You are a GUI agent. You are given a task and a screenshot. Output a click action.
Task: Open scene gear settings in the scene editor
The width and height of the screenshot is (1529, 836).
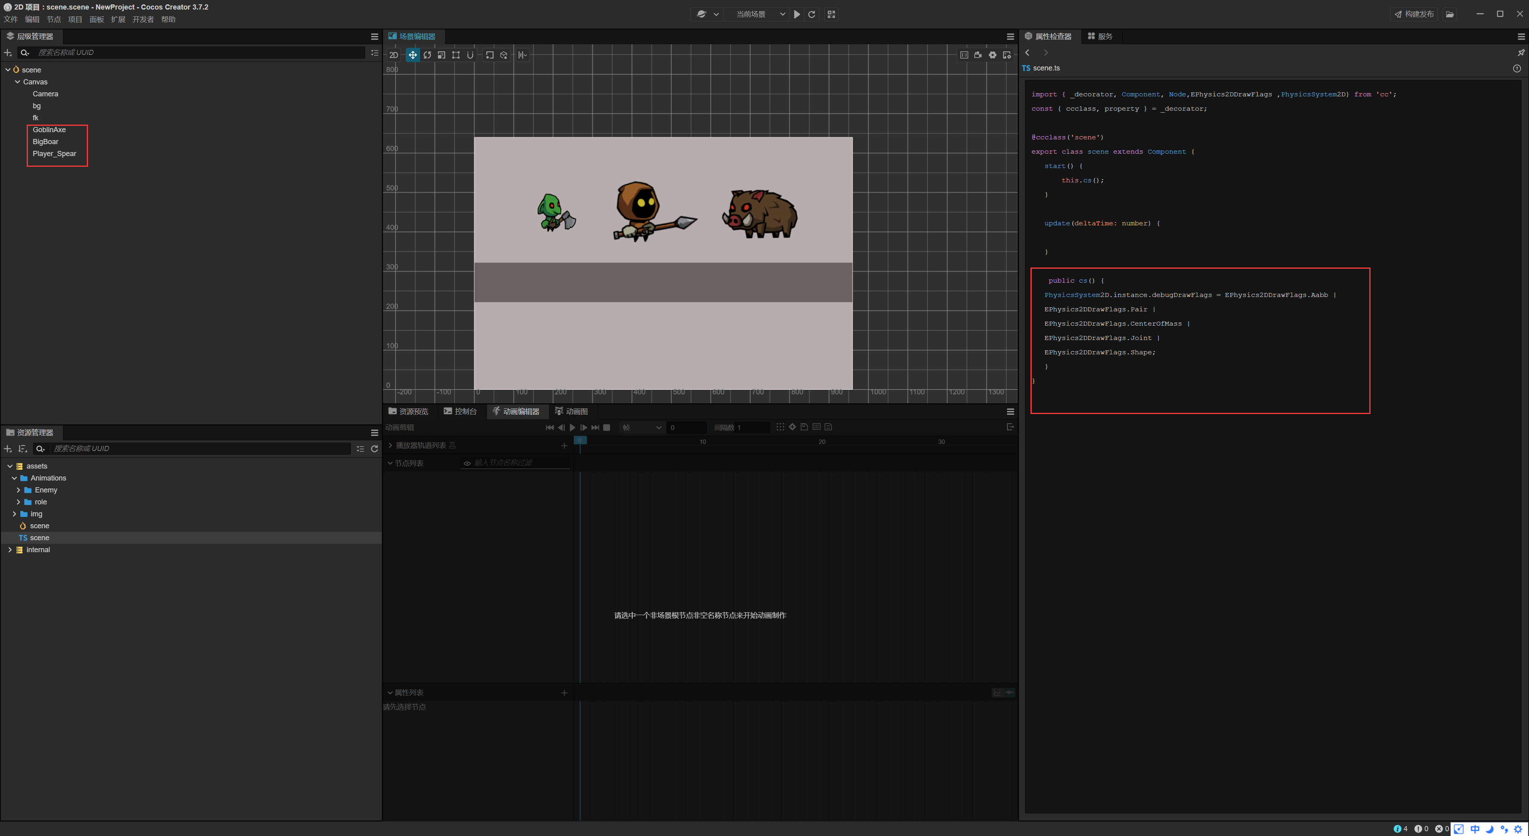click(992, 55)
